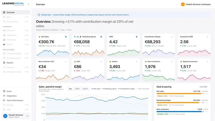Unstar the Net Sales card

tap(66, 37)
